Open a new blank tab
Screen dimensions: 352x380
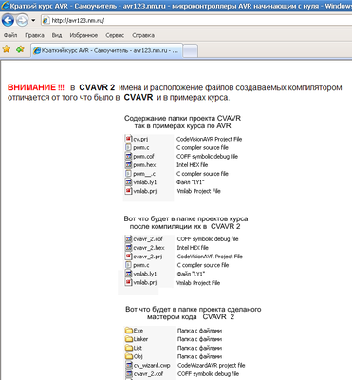pos(191,51)
